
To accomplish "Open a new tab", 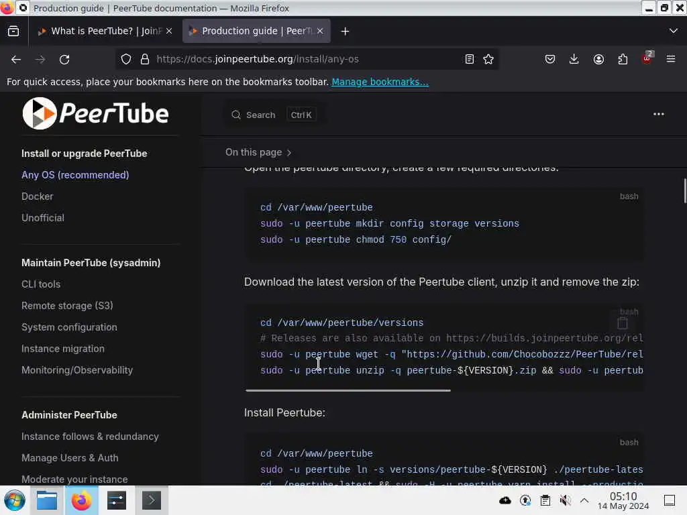I will 345,31.
